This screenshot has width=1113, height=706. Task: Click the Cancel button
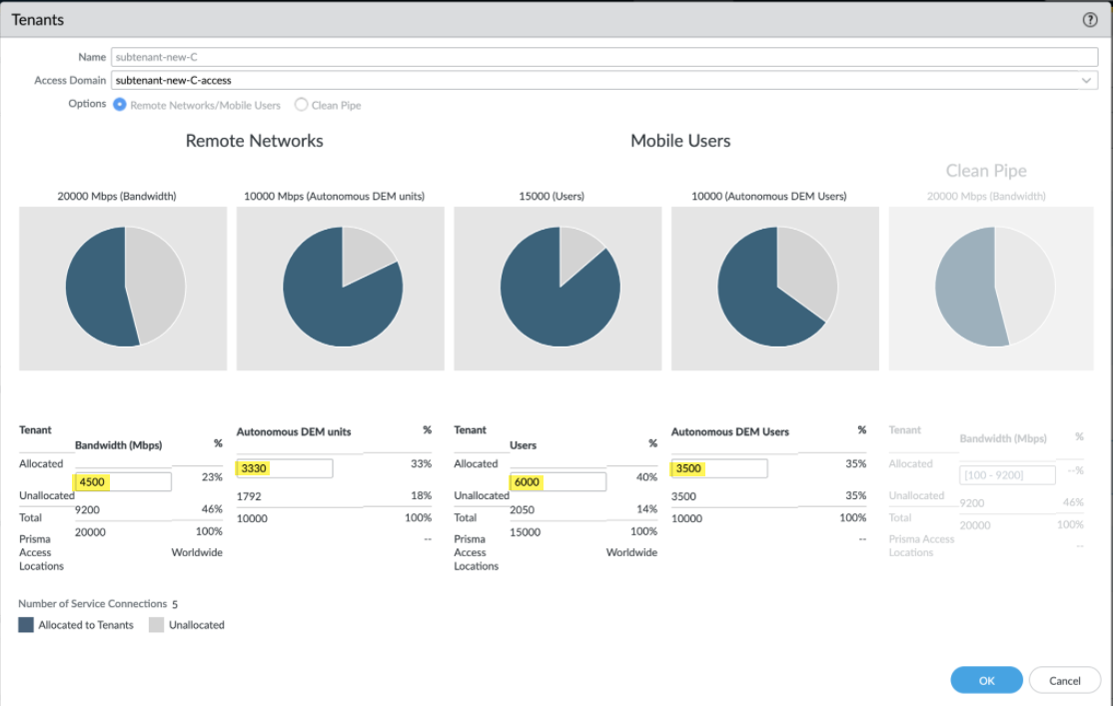[1064, 680]
